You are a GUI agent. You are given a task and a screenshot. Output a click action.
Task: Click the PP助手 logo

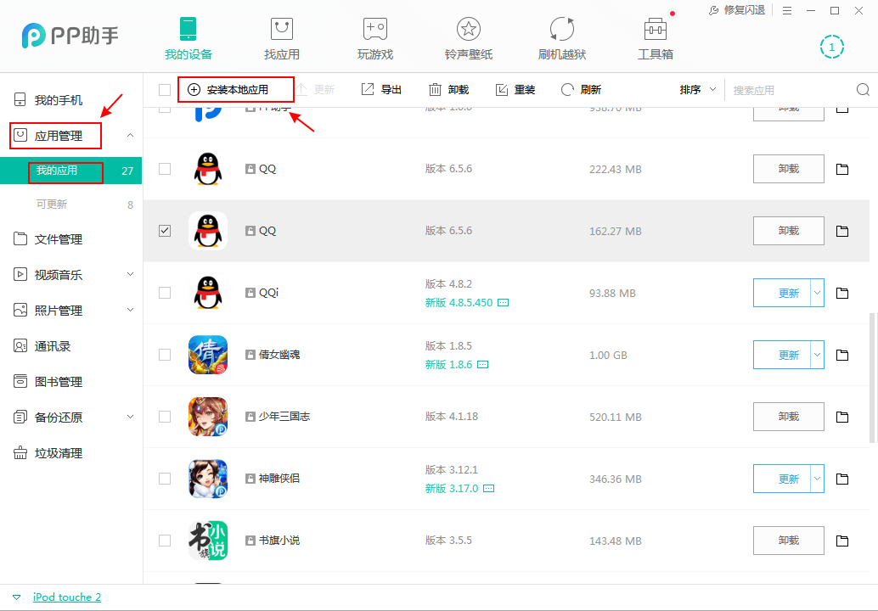coord(70,36)
